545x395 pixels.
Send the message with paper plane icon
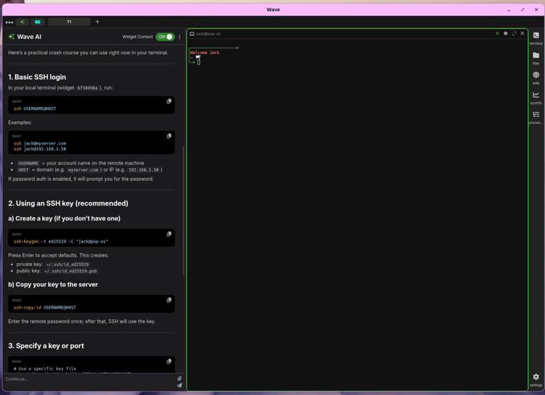coord(180,385)
